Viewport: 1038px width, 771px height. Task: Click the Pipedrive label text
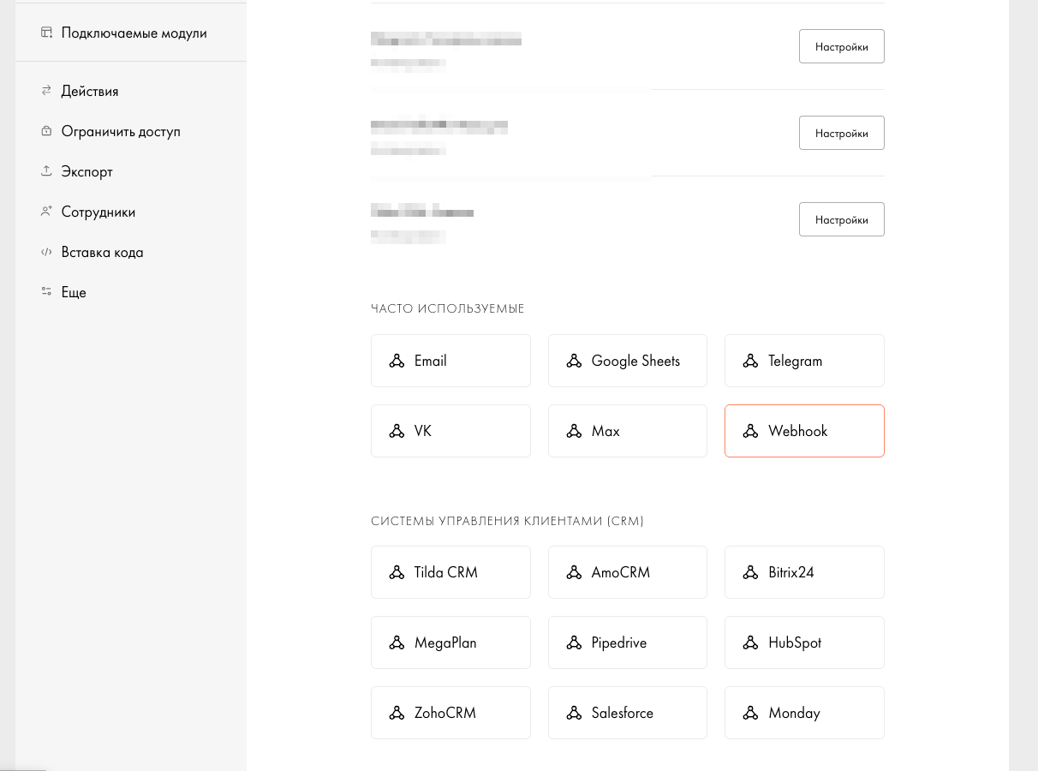click(x=619, y=642)
